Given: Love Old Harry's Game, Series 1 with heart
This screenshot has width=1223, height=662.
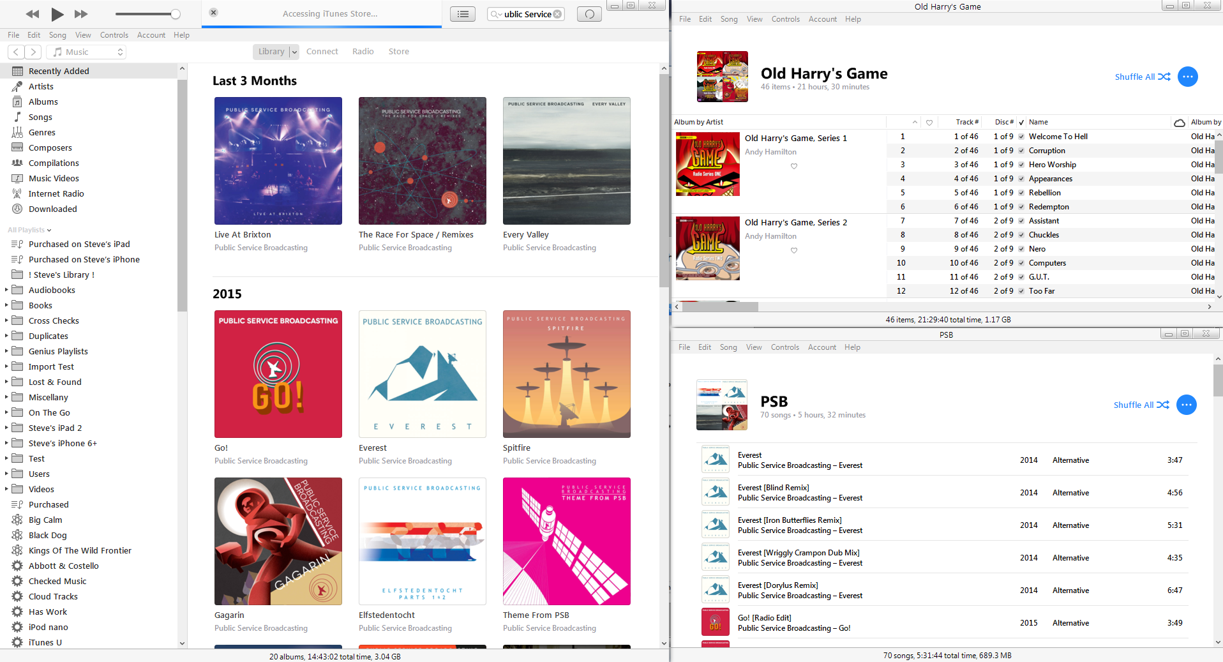Looking at the screenshot, I should point(794,166).
